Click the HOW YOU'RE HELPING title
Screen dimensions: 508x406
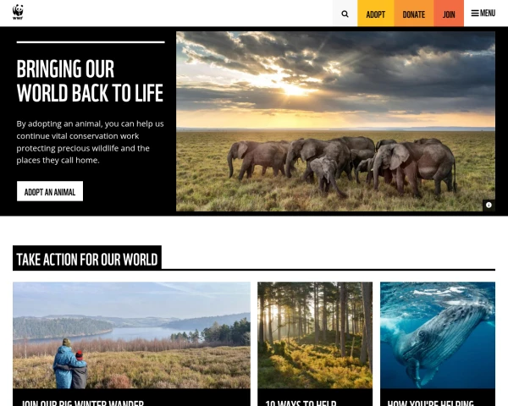pyautogui.click(x=431, y=403)
